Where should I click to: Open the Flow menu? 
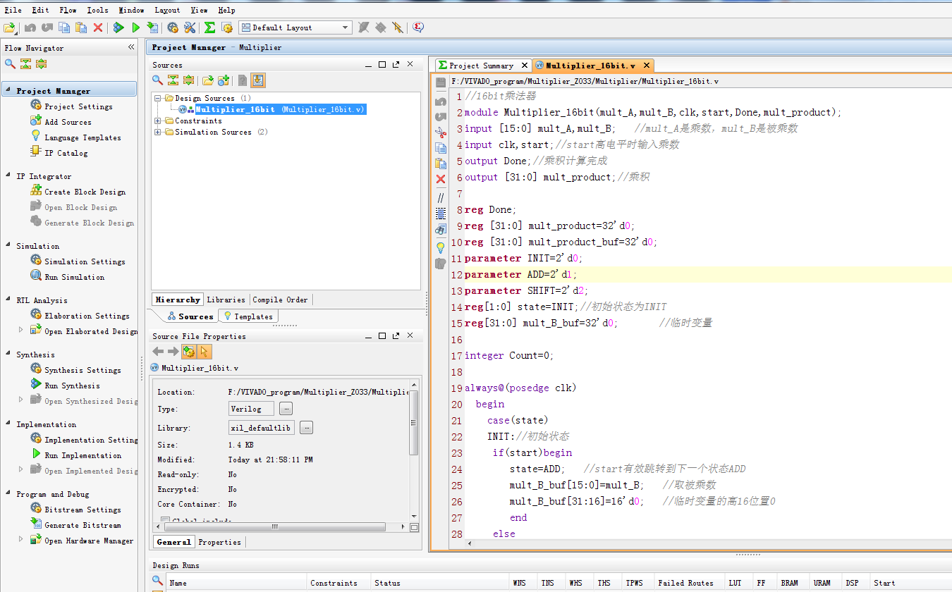click(x=68, y=10)
